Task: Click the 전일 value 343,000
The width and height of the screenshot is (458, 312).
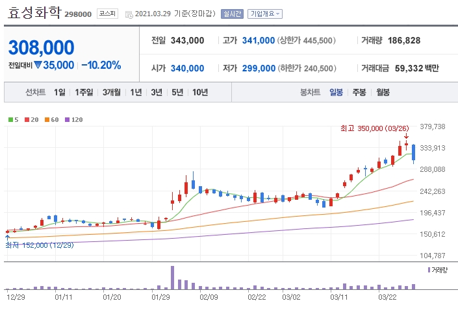Action: 187,40
